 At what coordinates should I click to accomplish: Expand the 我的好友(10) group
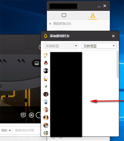60,24
